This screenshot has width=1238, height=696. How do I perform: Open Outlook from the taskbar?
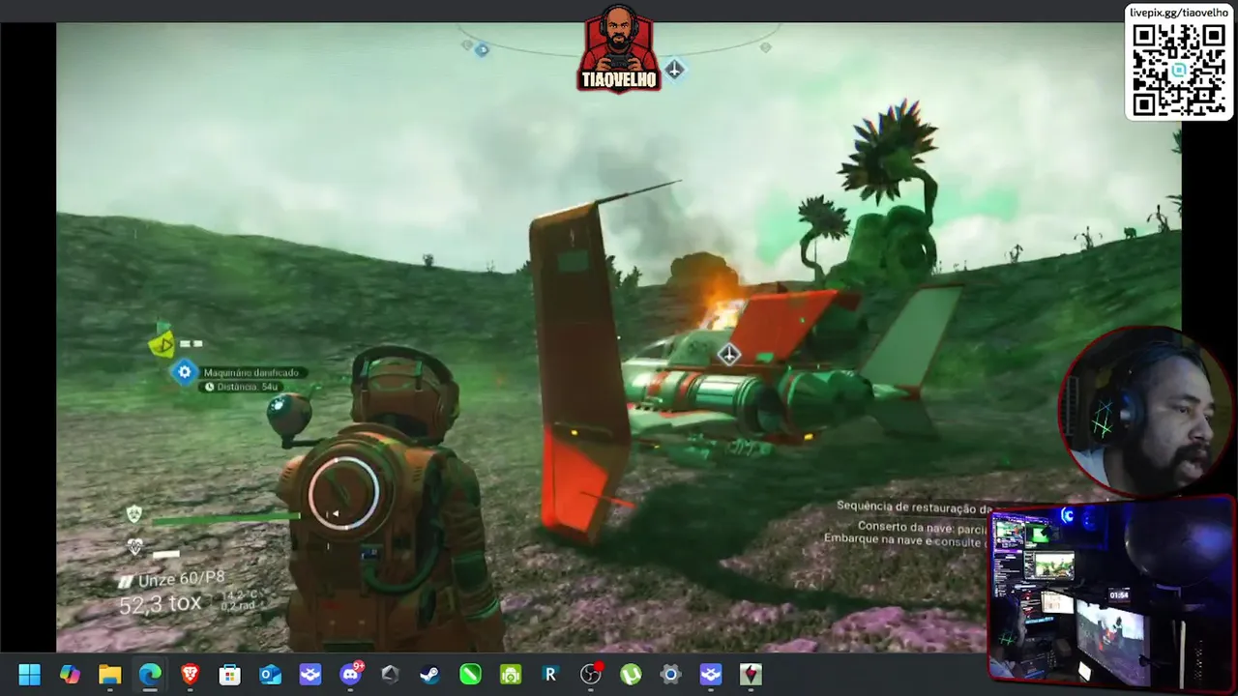270,675
